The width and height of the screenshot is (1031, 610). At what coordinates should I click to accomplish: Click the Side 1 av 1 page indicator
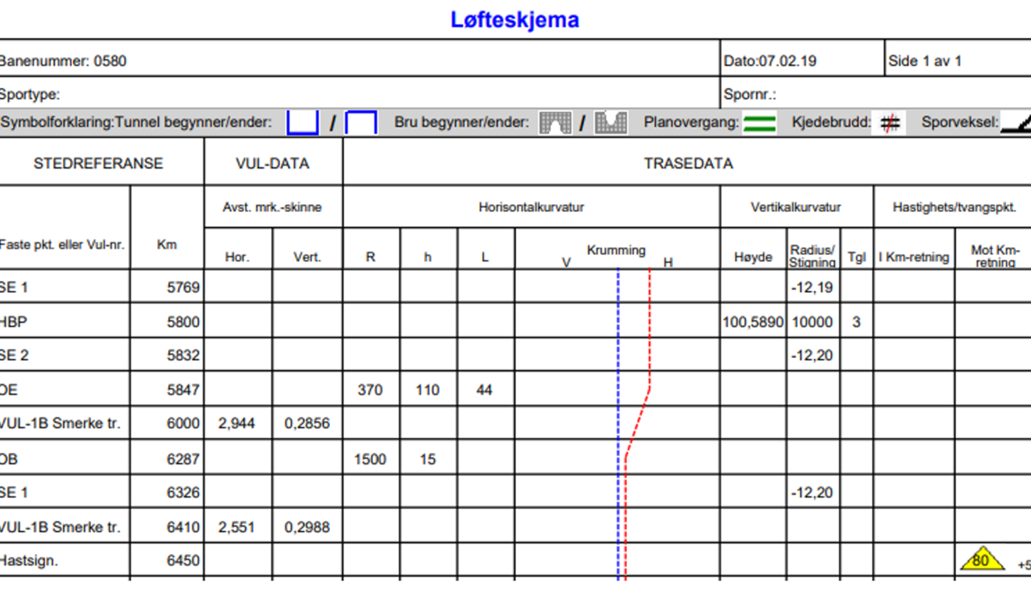(x=925, y=61)
